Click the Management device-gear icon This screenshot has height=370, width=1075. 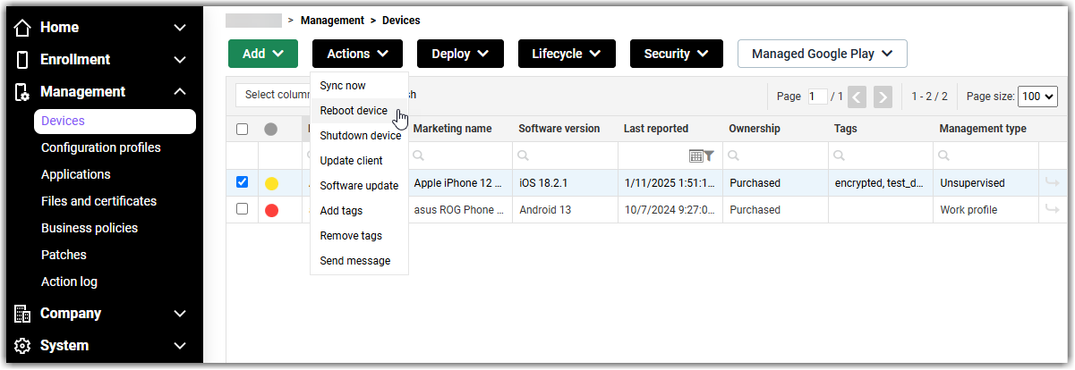click(x=23, y=92)
